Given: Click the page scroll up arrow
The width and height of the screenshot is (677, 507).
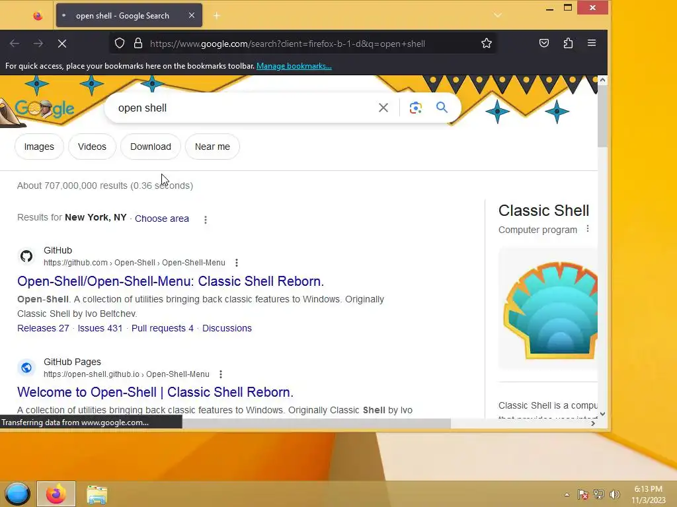Looking at the screenshot, I should [603, 80].
